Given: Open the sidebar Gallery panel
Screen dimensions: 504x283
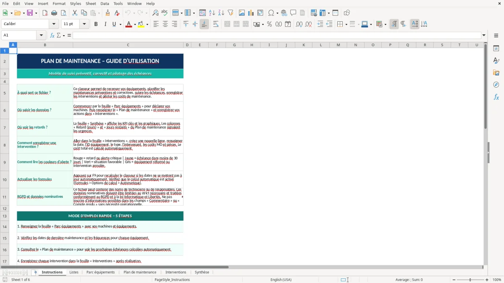Looking at the screenshot, I should (496, 73).
